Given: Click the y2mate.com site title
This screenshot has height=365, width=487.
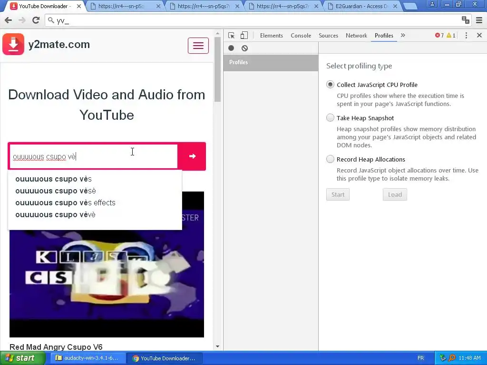Looking at the screenshot, I should pyautogui.click(x=59, y=44).
